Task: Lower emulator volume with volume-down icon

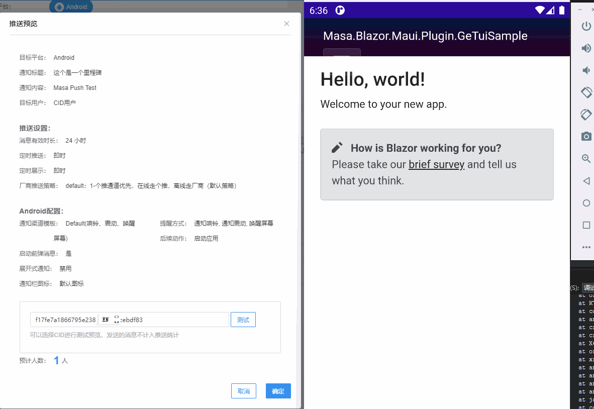Action: (586, 70)
